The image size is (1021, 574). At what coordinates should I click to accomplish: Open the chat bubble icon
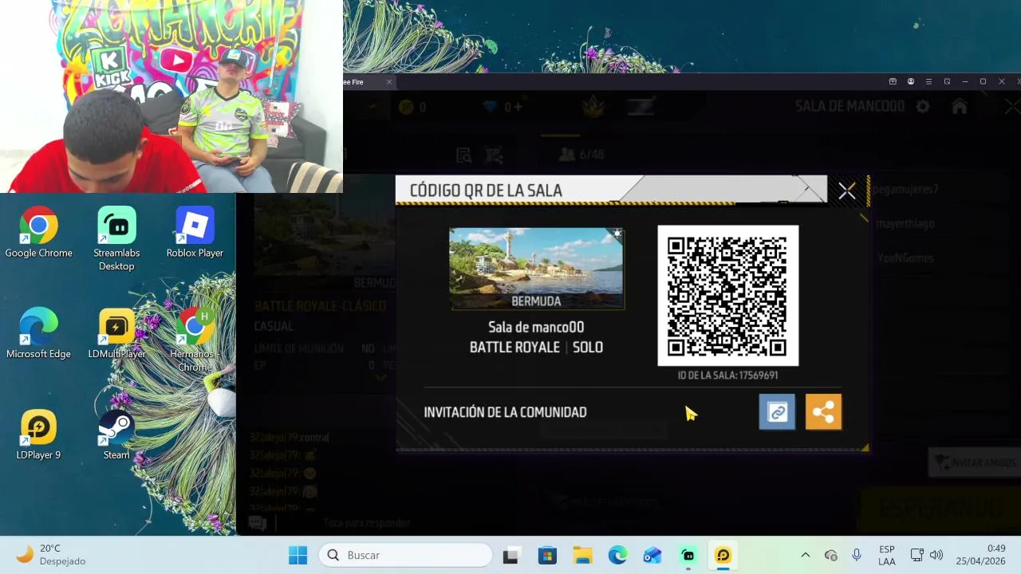point(257,523)
